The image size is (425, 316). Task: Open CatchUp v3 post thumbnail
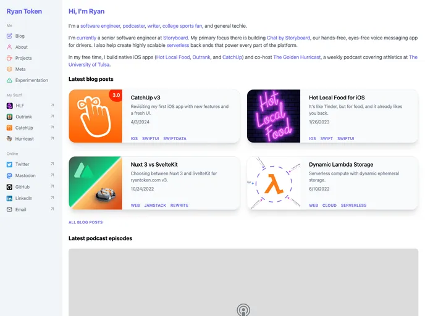[x=95, y=116]
